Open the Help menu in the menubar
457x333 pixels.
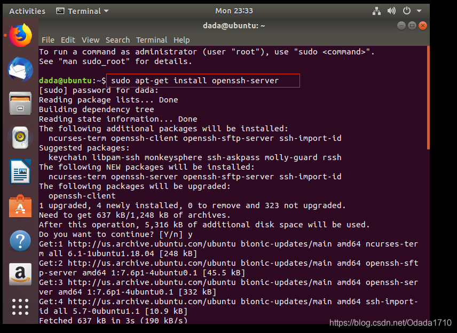(182, 40)
